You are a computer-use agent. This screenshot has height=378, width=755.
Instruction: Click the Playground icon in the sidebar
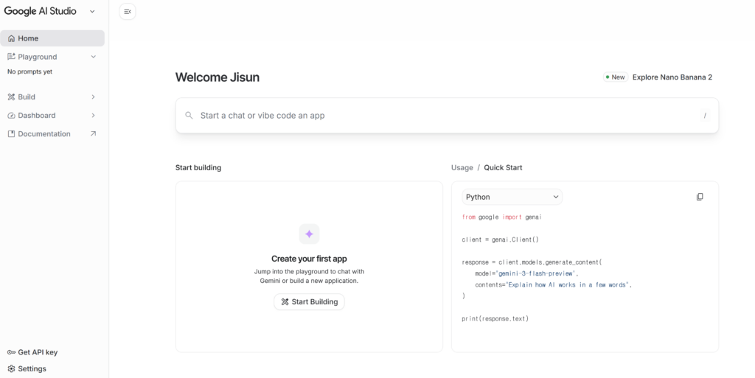pos(12,57)
